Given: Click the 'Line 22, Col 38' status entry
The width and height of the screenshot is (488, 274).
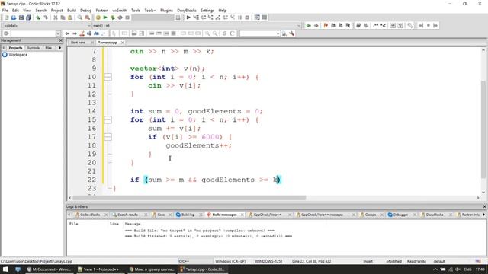Looking at the screenshot, I should pyautogui.click(x=311, y=261).
